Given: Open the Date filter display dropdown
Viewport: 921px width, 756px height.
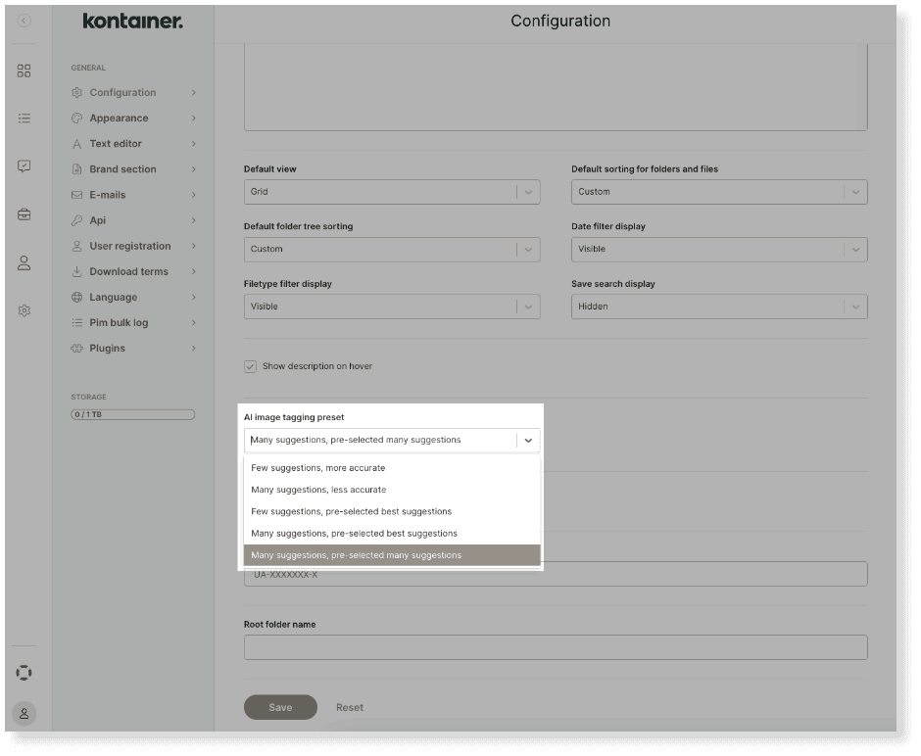Looking at the screenshot, I should pyautogui.click(x=718, y=249).
